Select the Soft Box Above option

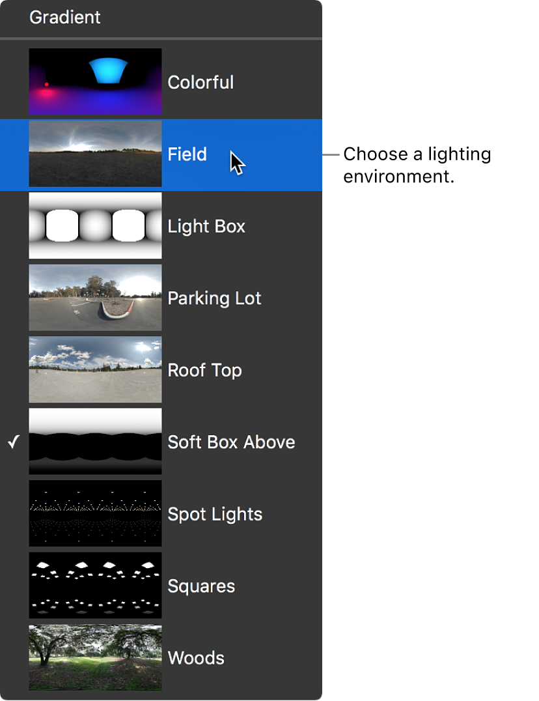click(x=231, y=442)
